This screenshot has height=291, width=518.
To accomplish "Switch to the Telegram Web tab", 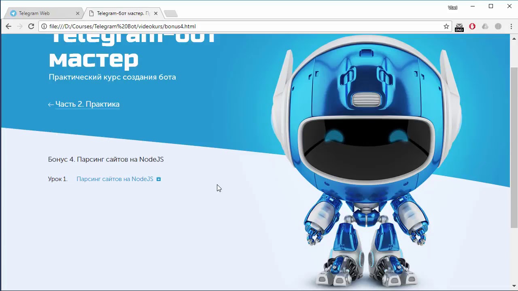I will point(43,13).
